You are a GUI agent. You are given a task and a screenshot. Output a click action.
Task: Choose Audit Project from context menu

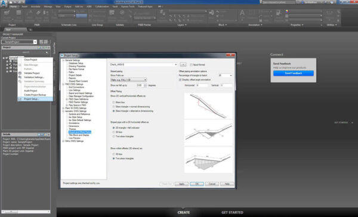click(x=30, y=91)
